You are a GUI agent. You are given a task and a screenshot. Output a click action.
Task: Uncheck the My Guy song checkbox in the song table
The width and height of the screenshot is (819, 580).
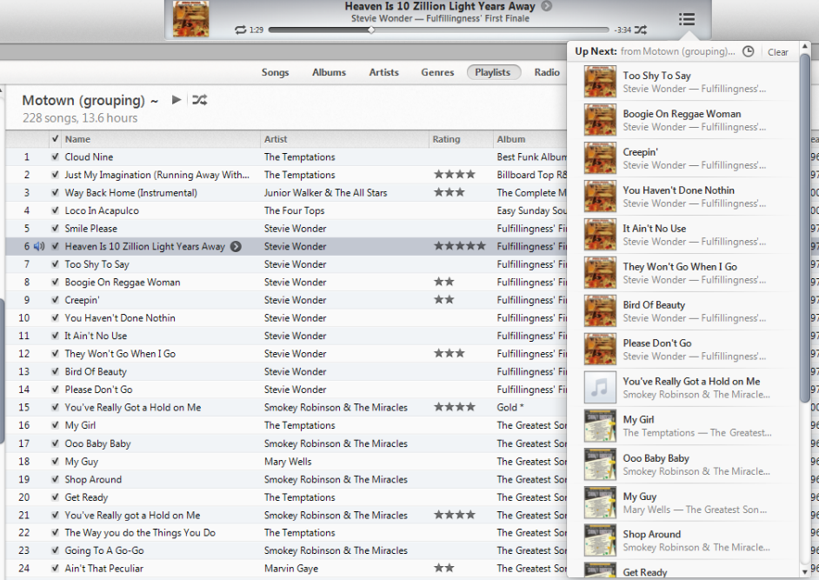click(x=55, y=462)
